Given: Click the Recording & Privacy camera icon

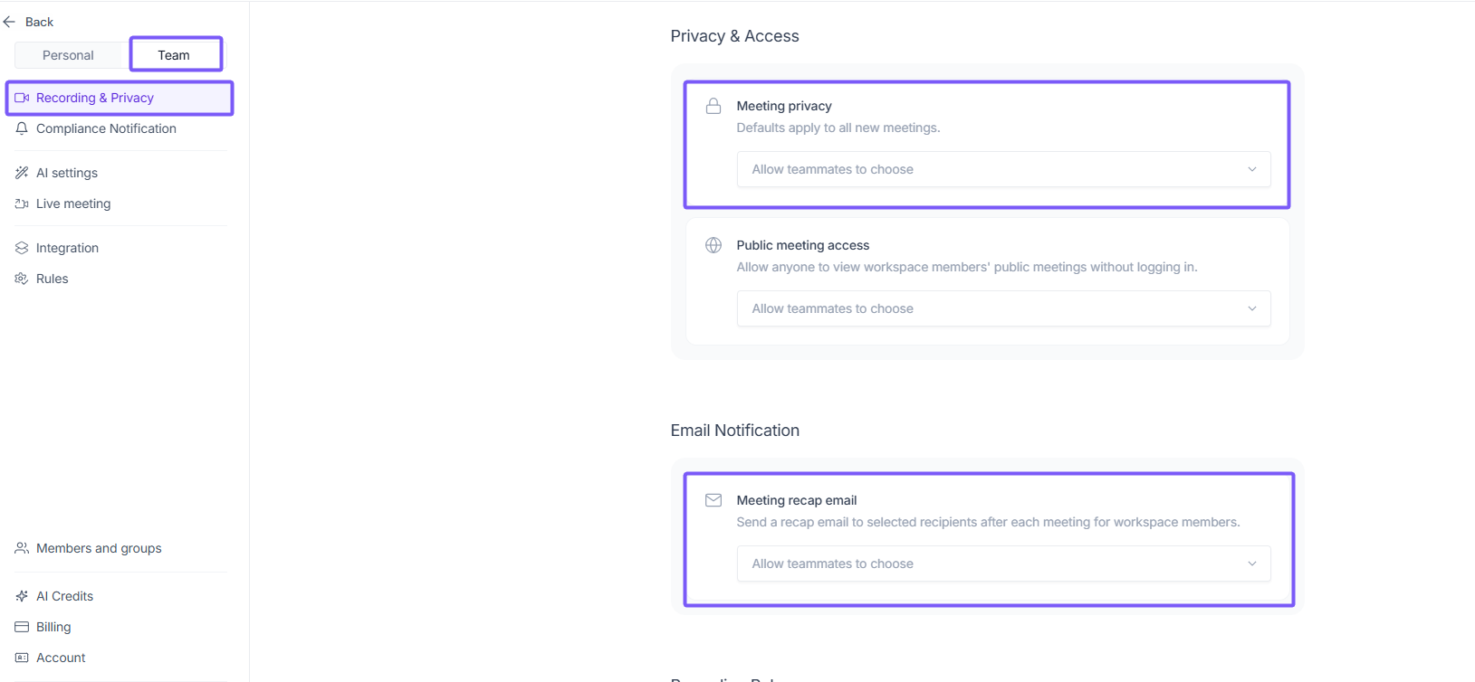Looking at the screenshot, I should pyautogui.click(x=22, y=98).
